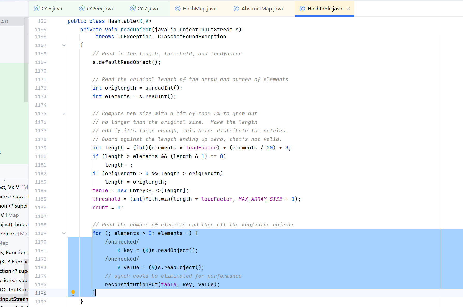This screenshot has height=307, width=463.
Task: Switch to the HashMap.java tab
Action: click(x=199, y=9)
